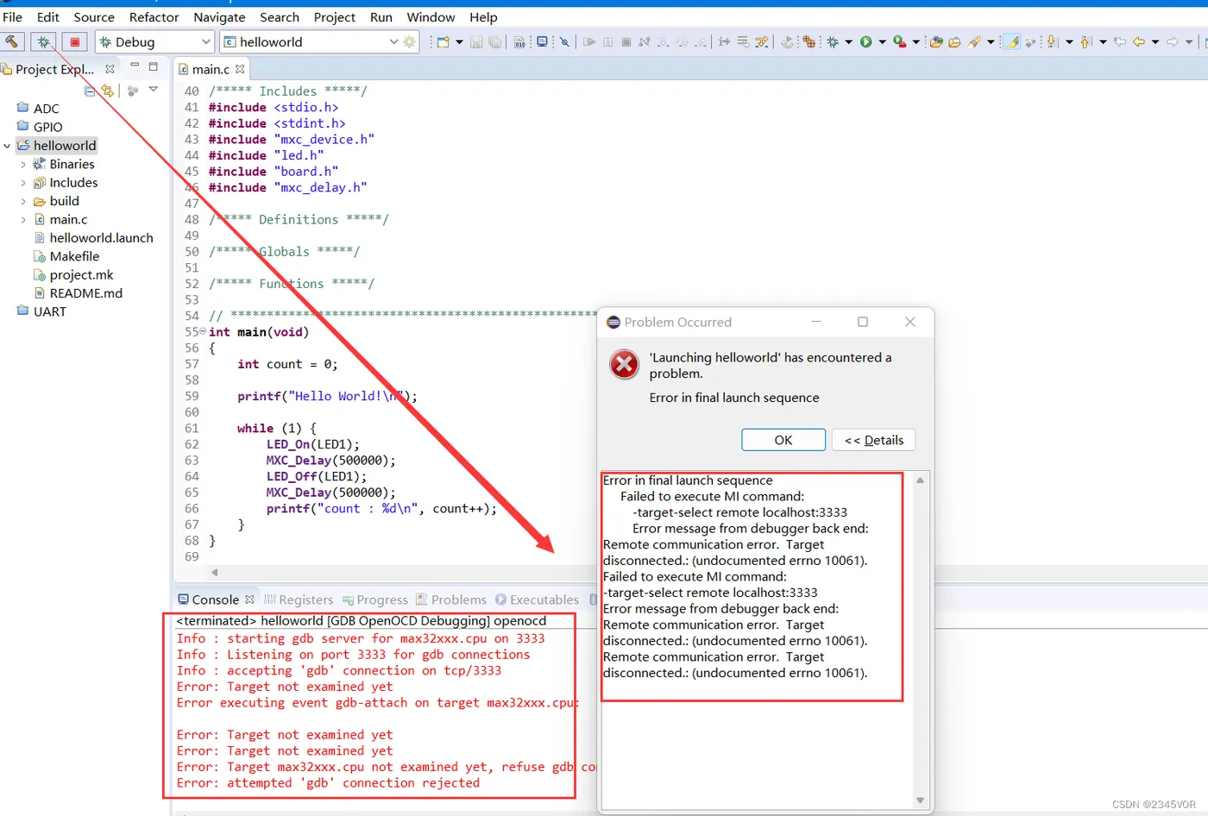This screenshot has height=816, width=1208.
Task: Select the UART project
Action: 49,311
